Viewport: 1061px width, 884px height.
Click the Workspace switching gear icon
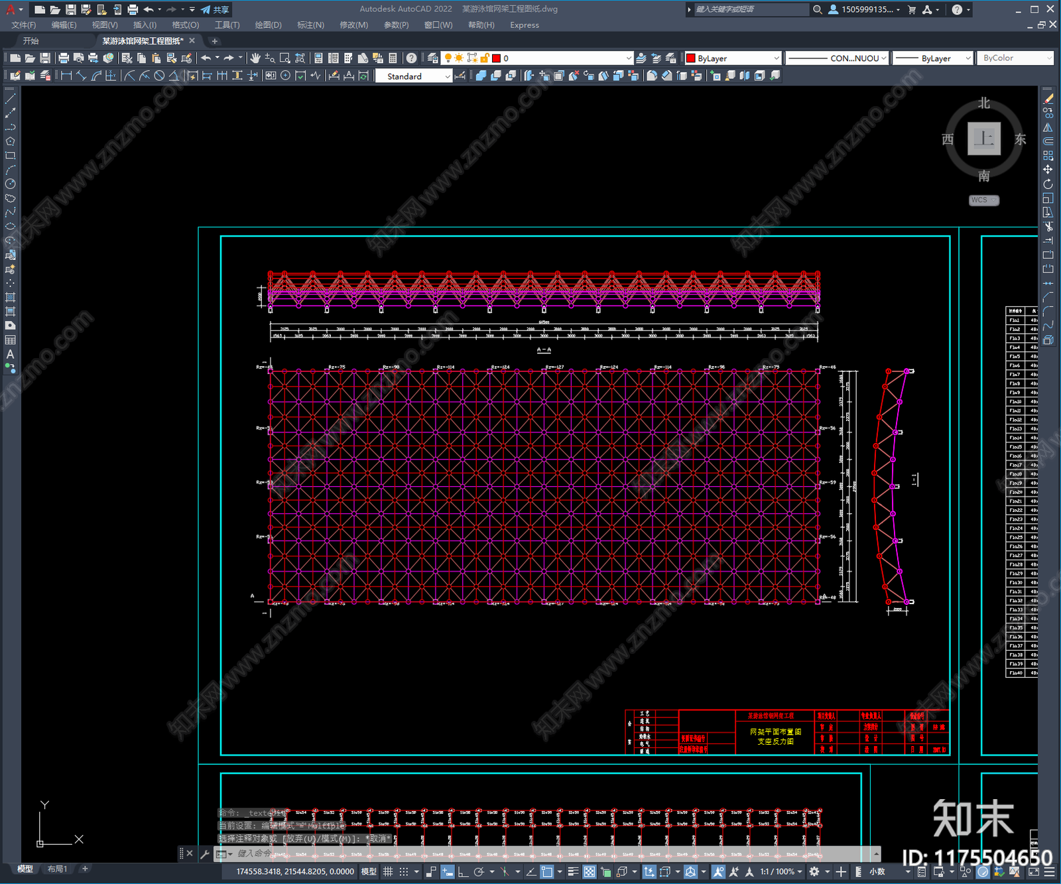(814, 871)
